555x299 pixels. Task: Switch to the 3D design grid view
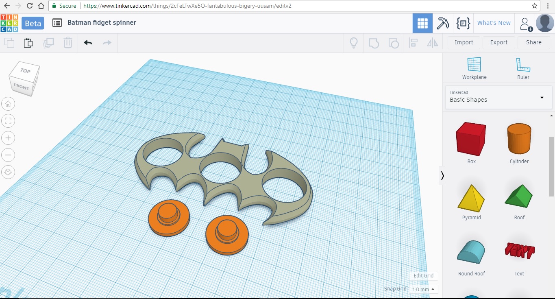point(422,23)
